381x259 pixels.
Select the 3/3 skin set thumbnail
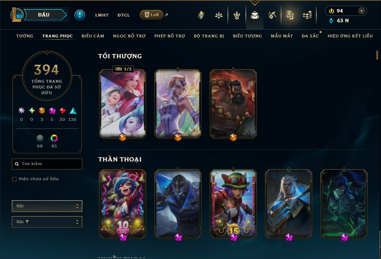[x=123, y=104]
